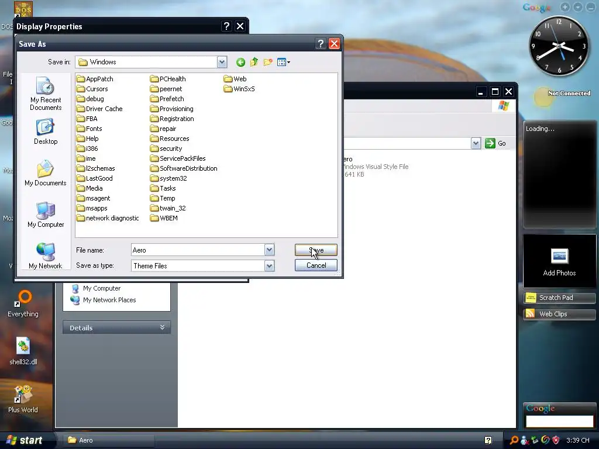This screenshot has width=599, height=449.
Task: Open the Plus World desktop shortcut
Action: pos(23,399)
